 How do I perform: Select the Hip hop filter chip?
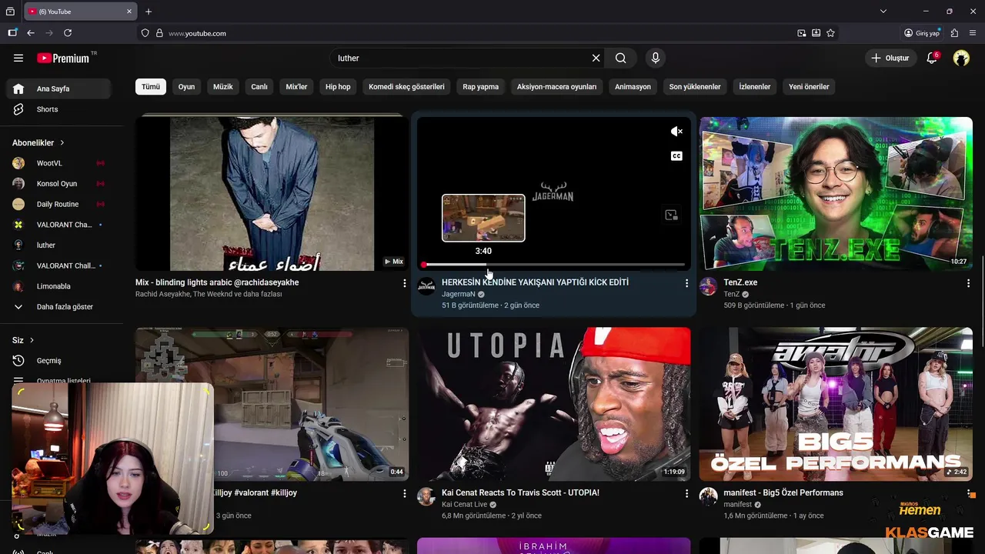pos(338,87)
